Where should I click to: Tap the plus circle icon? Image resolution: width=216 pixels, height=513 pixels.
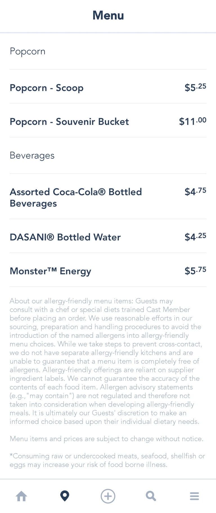coord(108,496)
